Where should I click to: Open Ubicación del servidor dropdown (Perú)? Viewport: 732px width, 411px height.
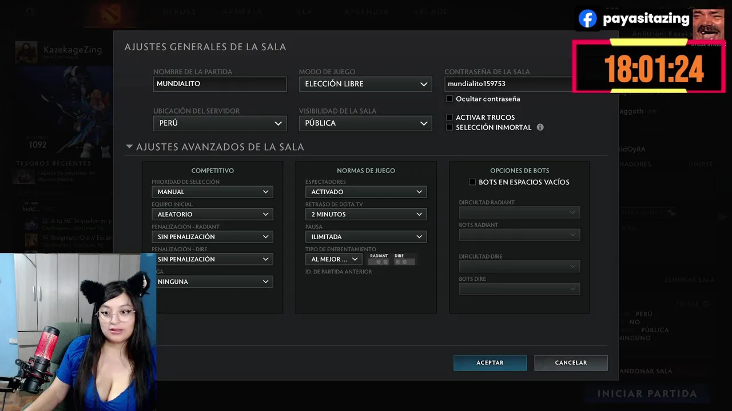click(x=220, y=123)
